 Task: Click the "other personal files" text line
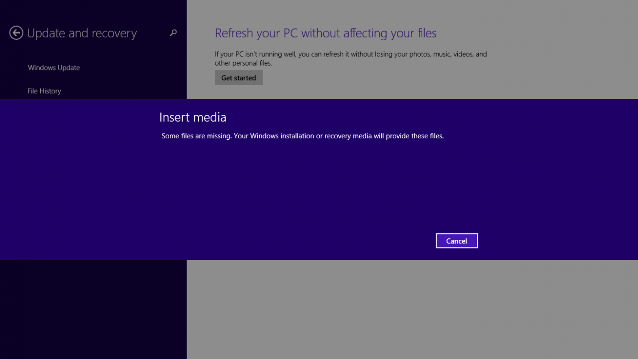tap(243, 63)
